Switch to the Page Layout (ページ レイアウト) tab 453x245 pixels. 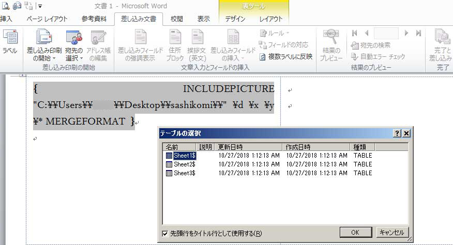[x=47, y=19]
